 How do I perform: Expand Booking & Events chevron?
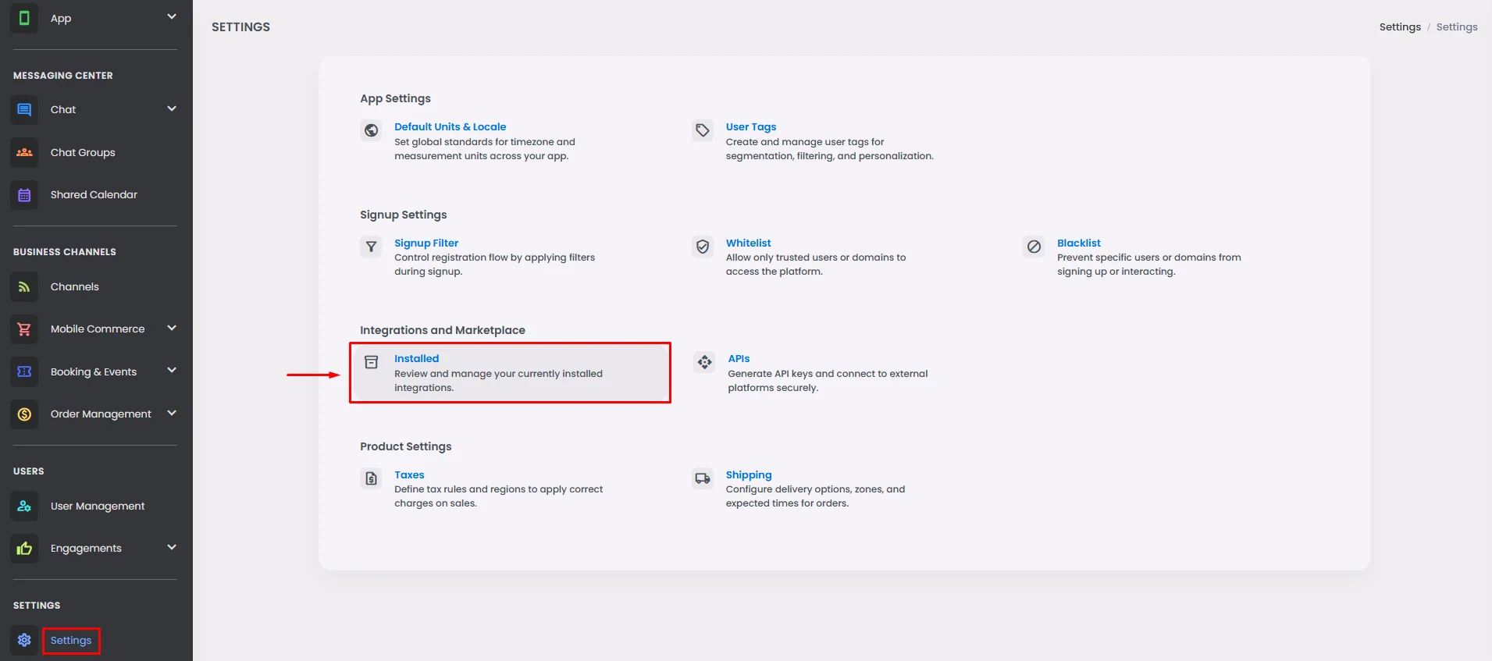[x=172, y=371]
